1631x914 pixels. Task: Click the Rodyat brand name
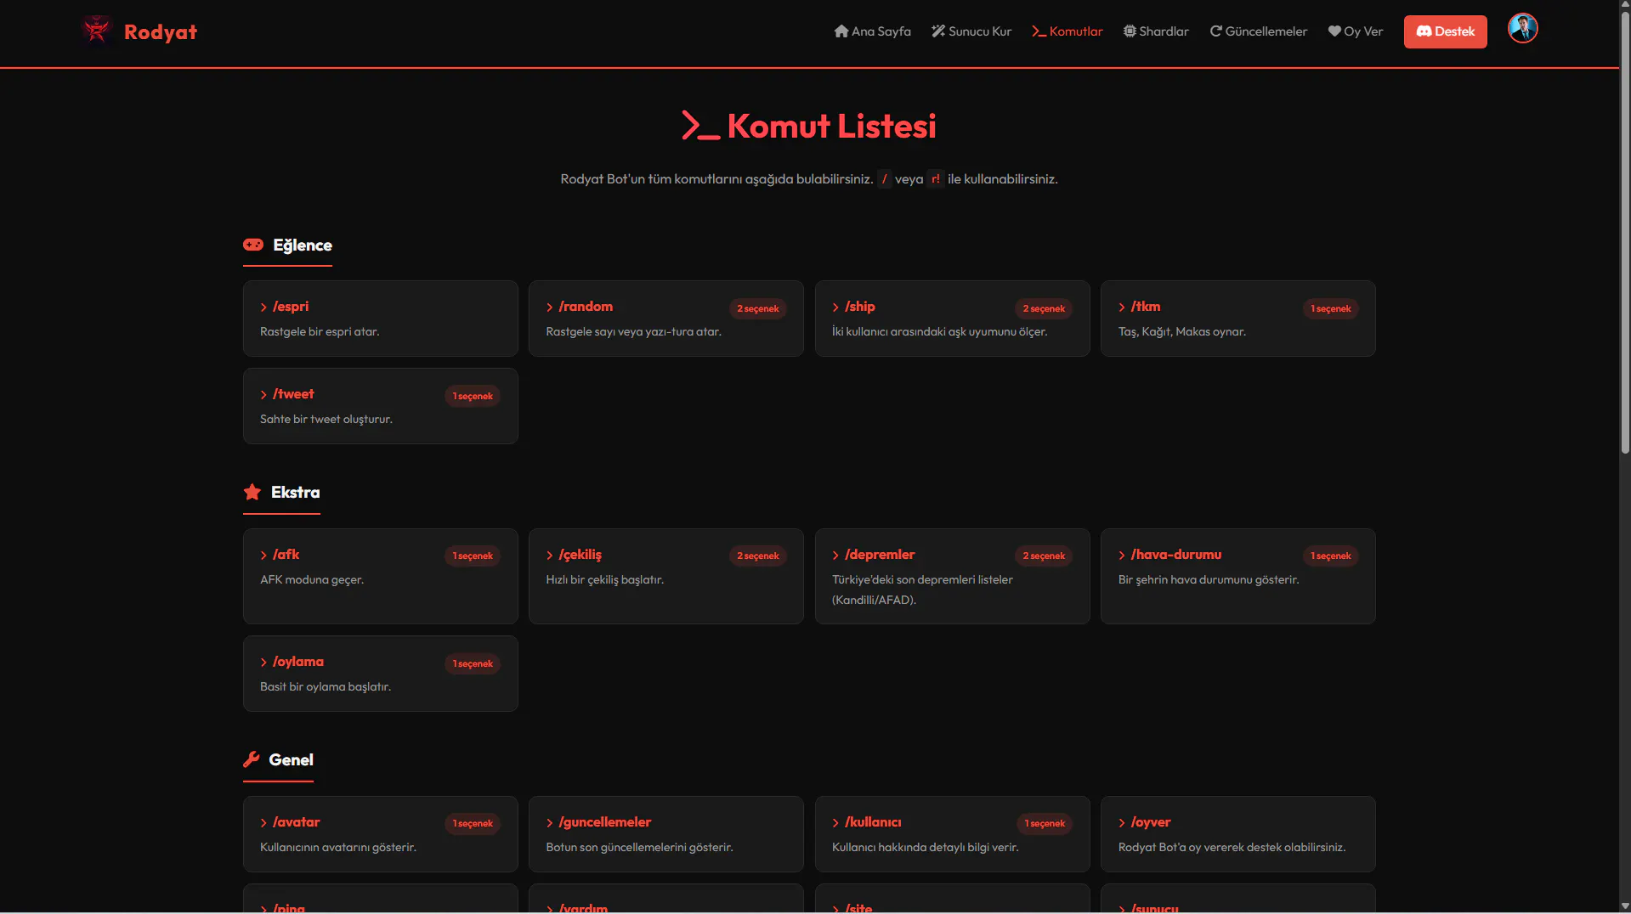[x=160, y=31]
